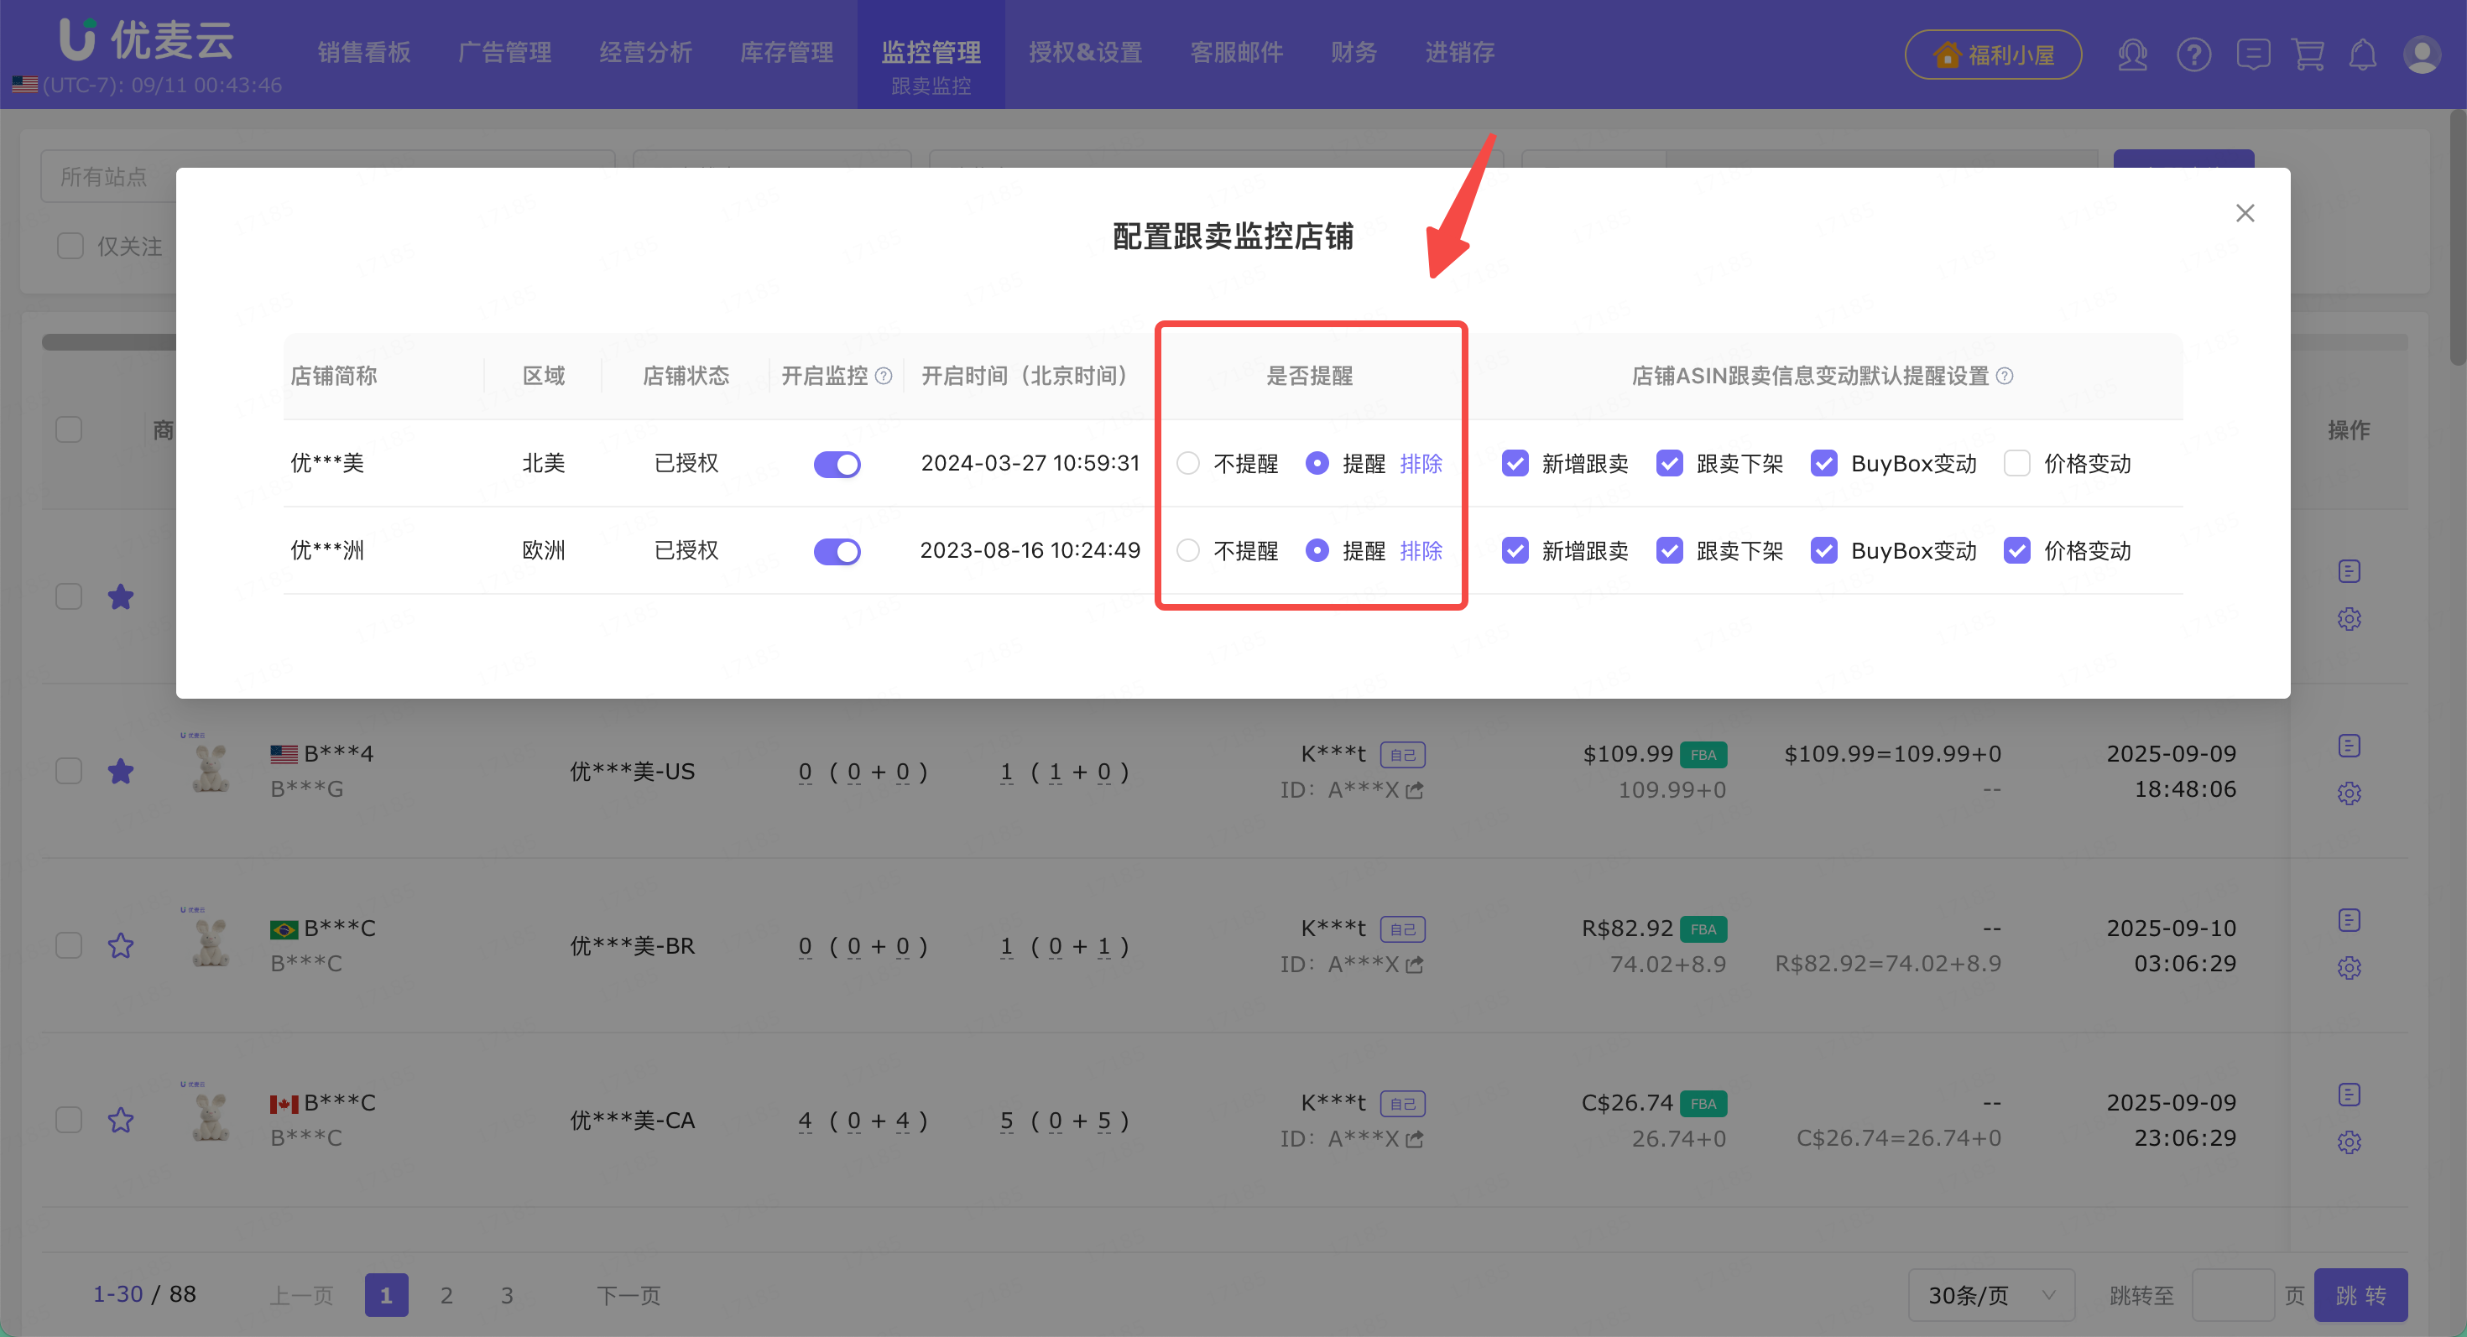Click the 优麦云 logo
This screenshot has width=2467, height=1337.
(x=147, y=39)
